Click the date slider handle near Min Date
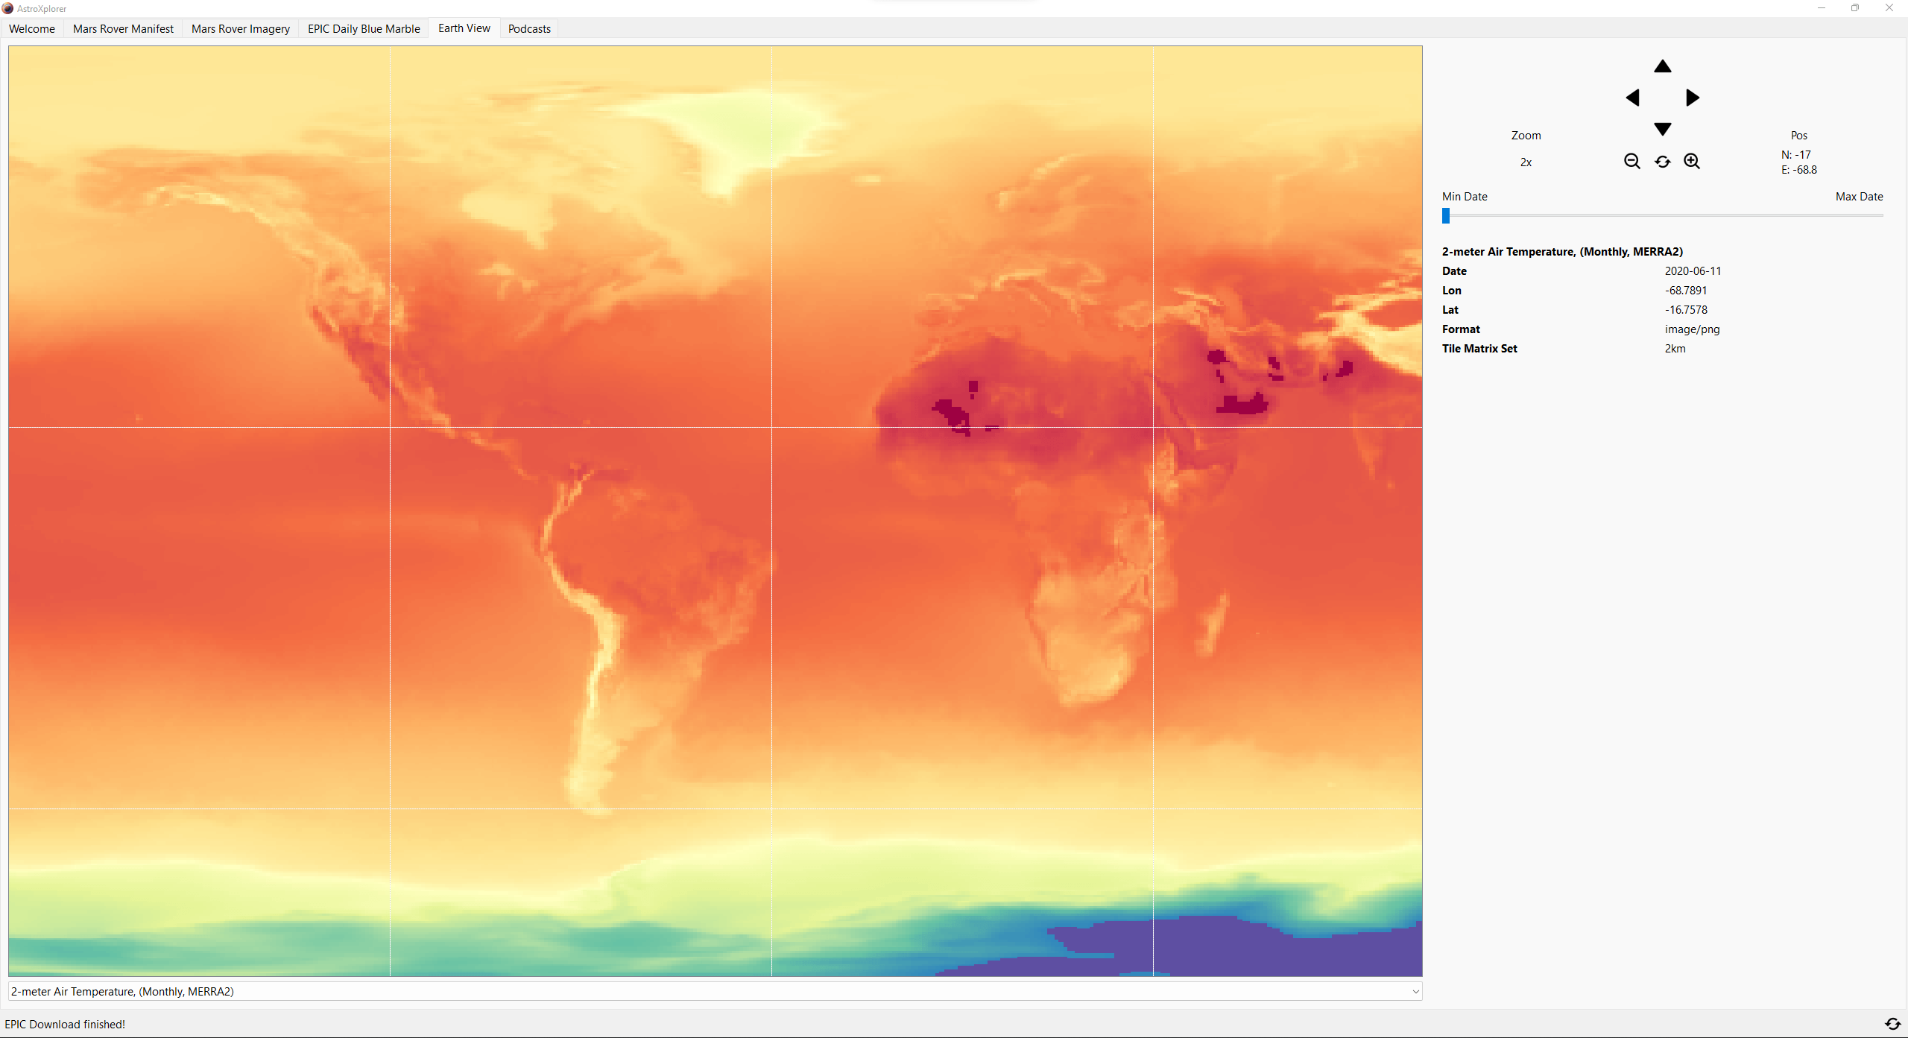 click(1446, 215)
